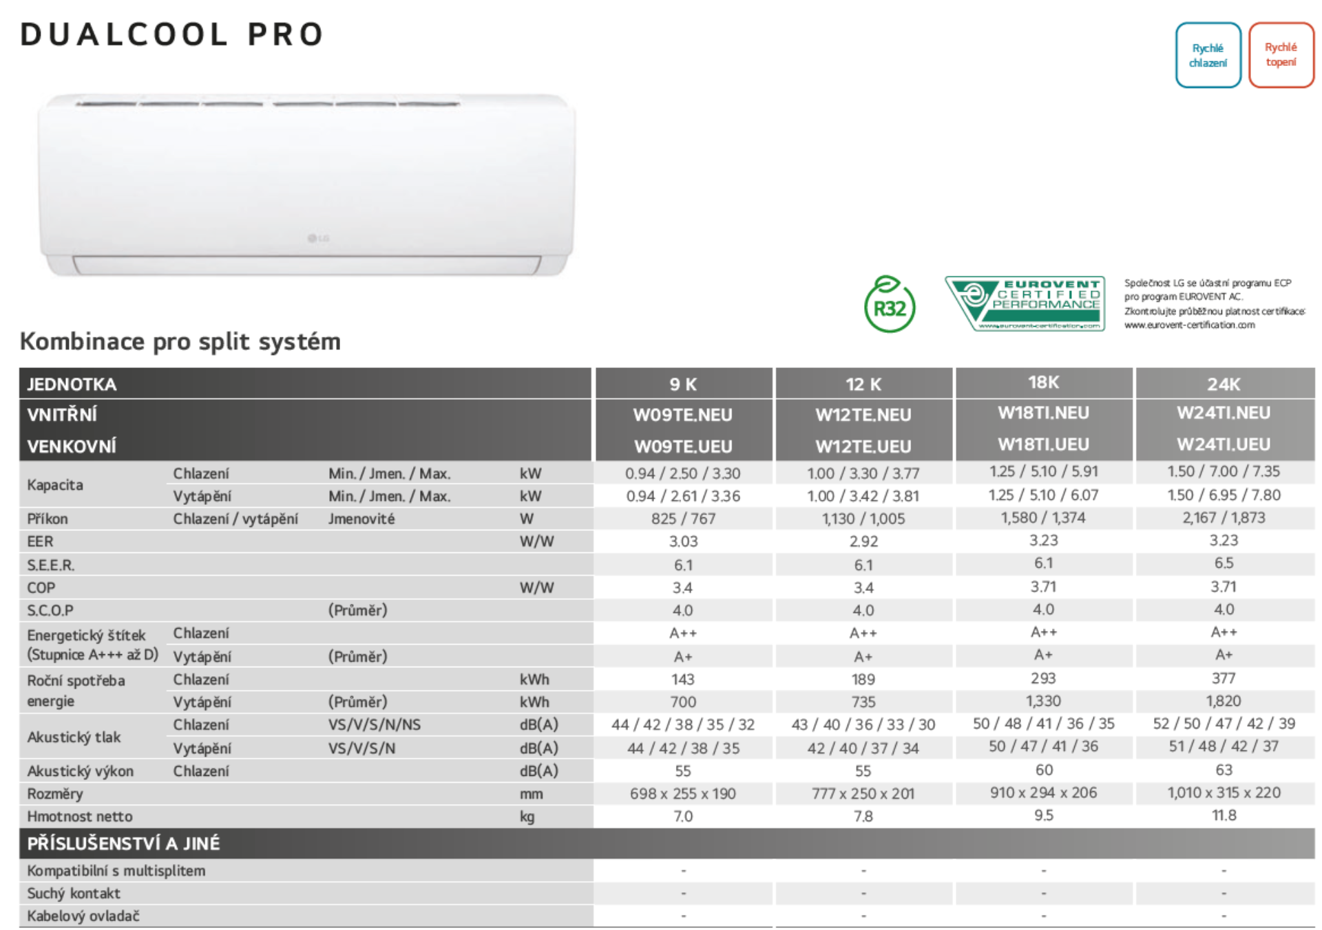Image resolution: width=1322 pixels, height=930 pixels.
Task: Click the S.C.O.P row label
Action: pos(50,610)
